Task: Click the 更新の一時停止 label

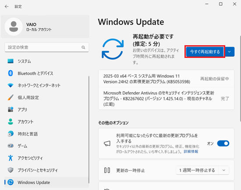Action: point(131,170)
